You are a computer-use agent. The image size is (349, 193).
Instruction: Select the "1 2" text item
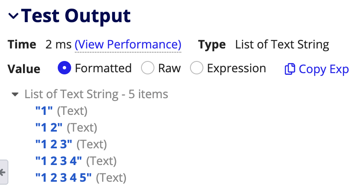pyautogui.click(x=49, y=127)
